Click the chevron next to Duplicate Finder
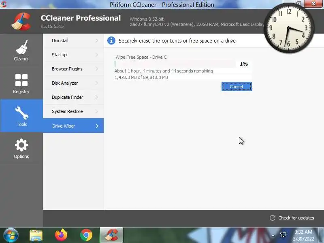This screenshot has width=324, height=243. (97, 97)
